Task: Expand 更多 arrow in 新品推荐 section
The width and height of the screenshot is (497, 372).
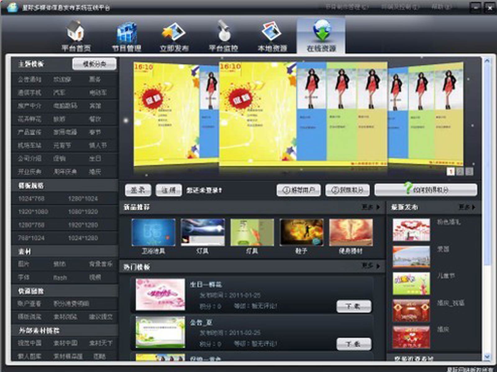Action: tap(378, 207)
